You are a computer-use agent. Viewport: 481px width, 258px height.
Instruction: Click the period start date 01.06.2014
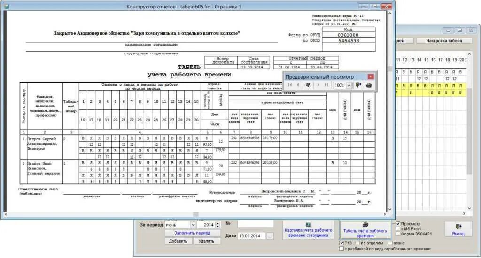coord(289,67)
